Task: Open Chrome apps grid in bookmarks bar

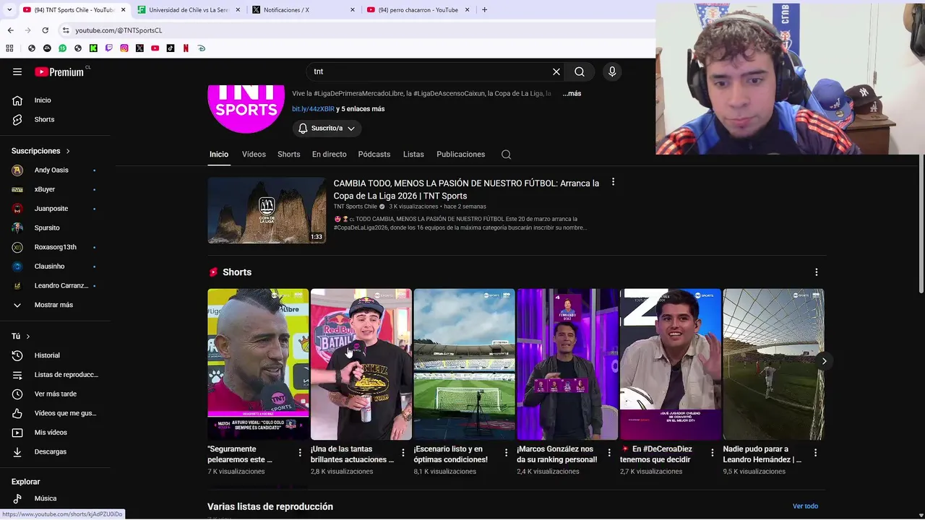Action: click(x=9, y=48)
